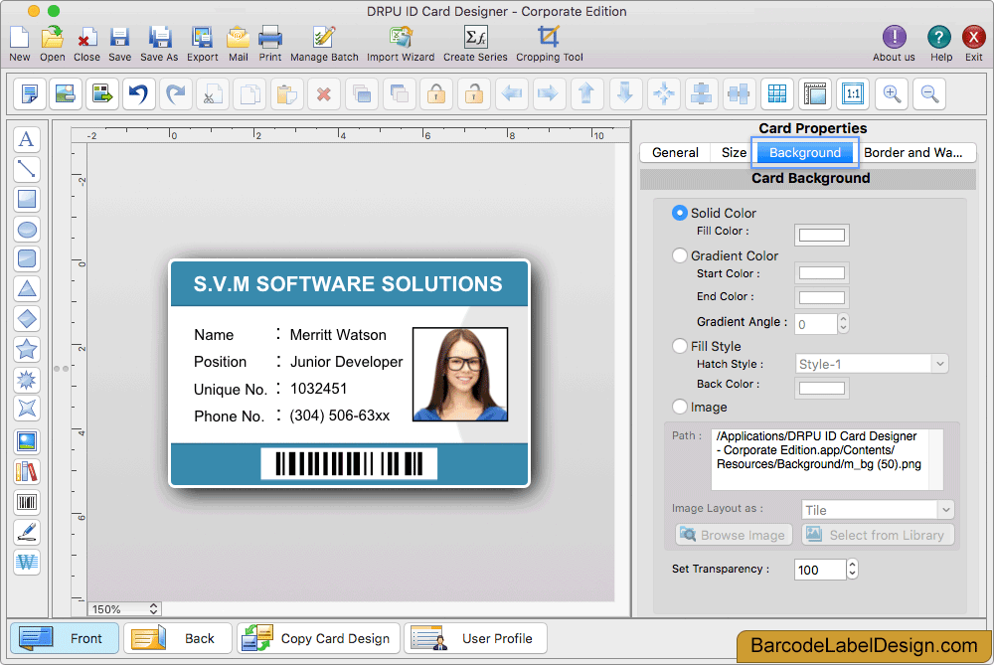Click the Gradient Angle value field
This screenshot has height=665, width=994.
pos(816,324)
